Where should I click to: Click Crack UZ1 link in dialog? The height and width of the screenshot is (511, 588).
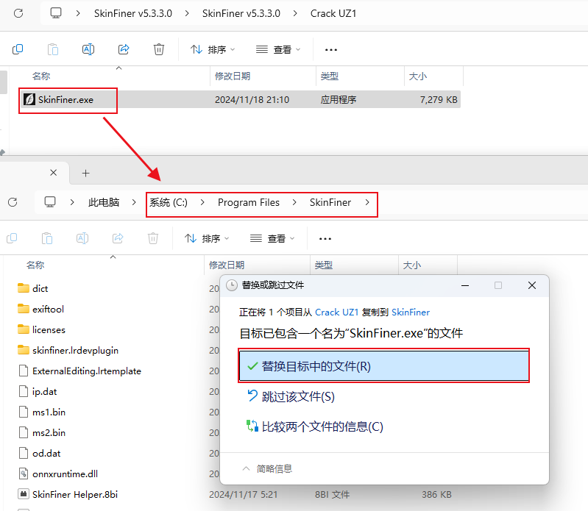[x=337, y=312]
